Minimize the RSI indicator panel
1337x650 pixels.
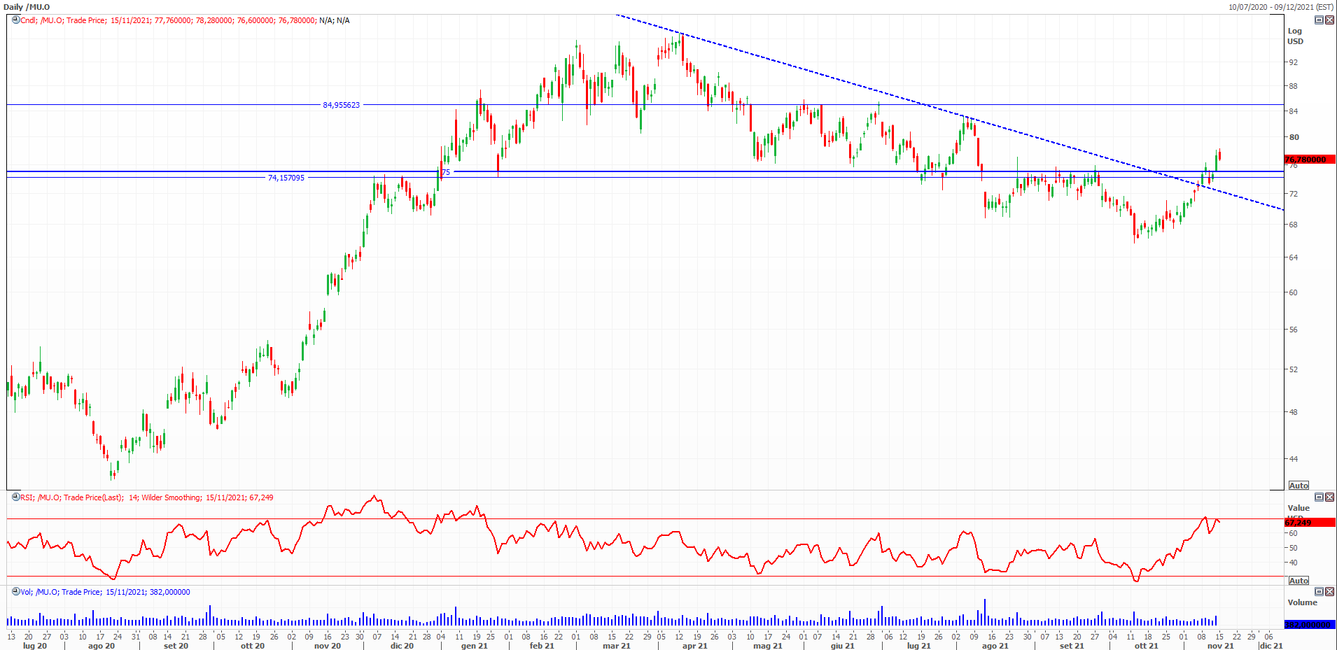click(1319, 497)
